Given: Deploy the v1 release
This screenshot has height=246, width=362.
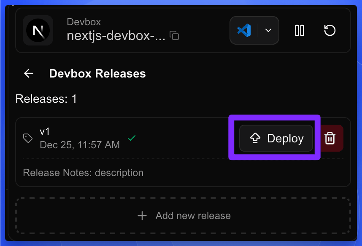Looking at the screenshot, I should point(276,138).
